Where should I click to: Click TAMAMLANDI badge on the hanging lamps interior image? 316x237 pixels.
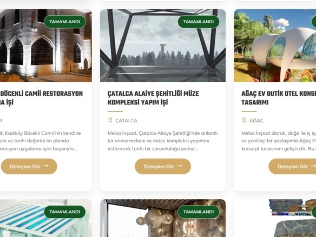(199, 212)
